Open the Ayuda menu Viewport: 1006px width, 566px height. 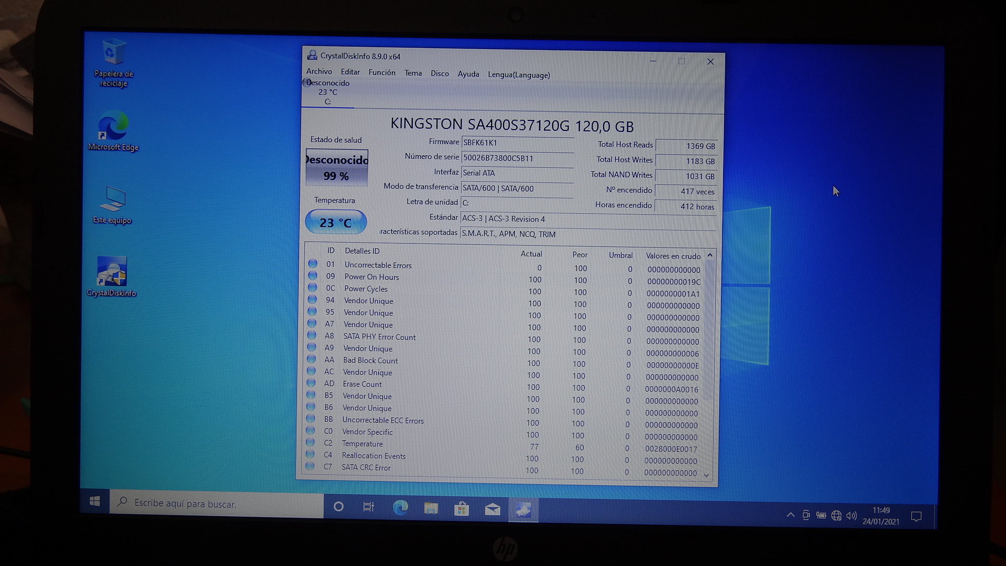(468, 74)
